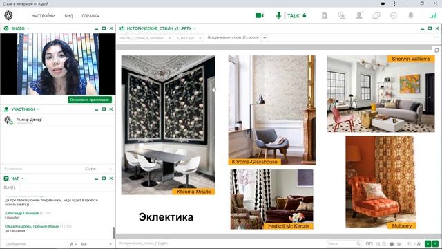
Task: Expand the ЧАТ panel dropdown arrow
Action: [x=23, y=178]
